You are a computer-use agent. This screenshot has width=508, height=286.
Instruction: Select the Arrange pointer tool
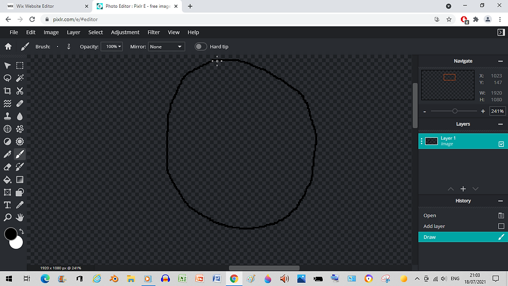(7, 66)
